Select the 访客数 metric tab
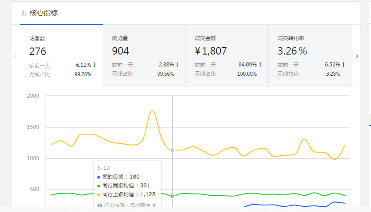The width and height of the screenshot is (371, 212). (x=61, y=56)
